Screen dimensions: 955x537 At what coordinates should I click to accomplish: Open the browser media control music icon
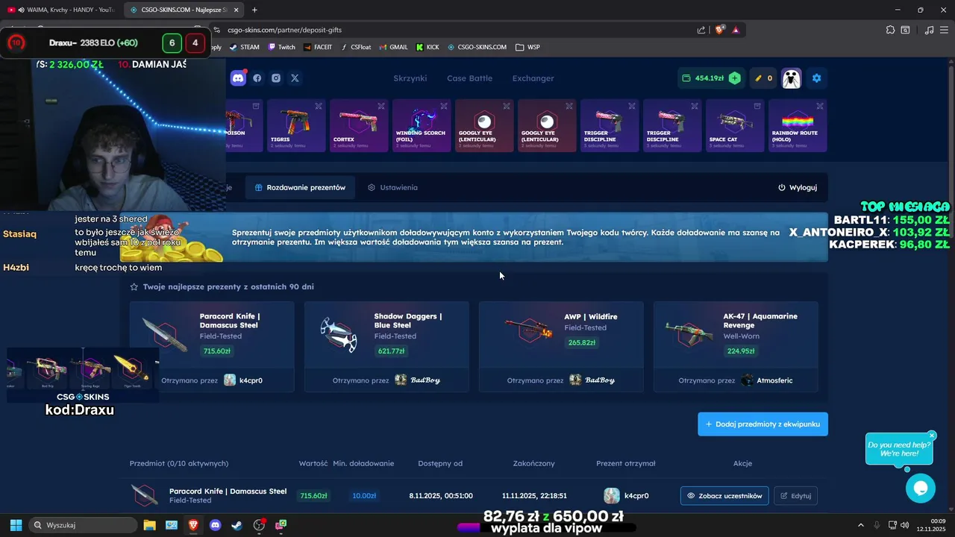coord(929,30)
